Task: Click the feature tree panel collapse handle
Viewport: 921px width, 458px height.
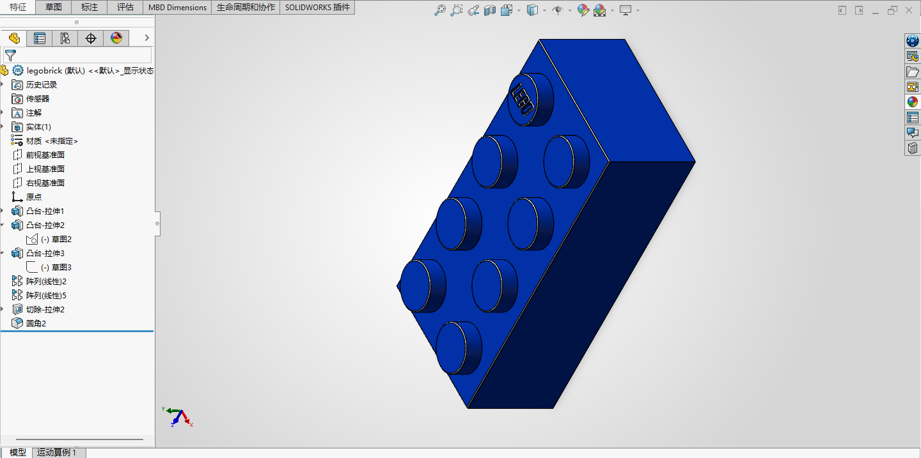Action: [x=157, y=224]
